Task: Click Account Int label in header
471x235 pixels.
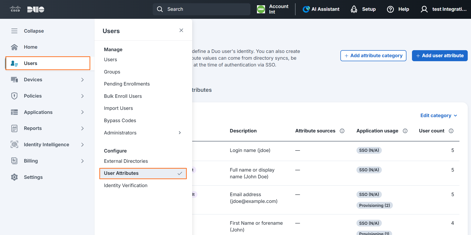Action: pos(279,9)
